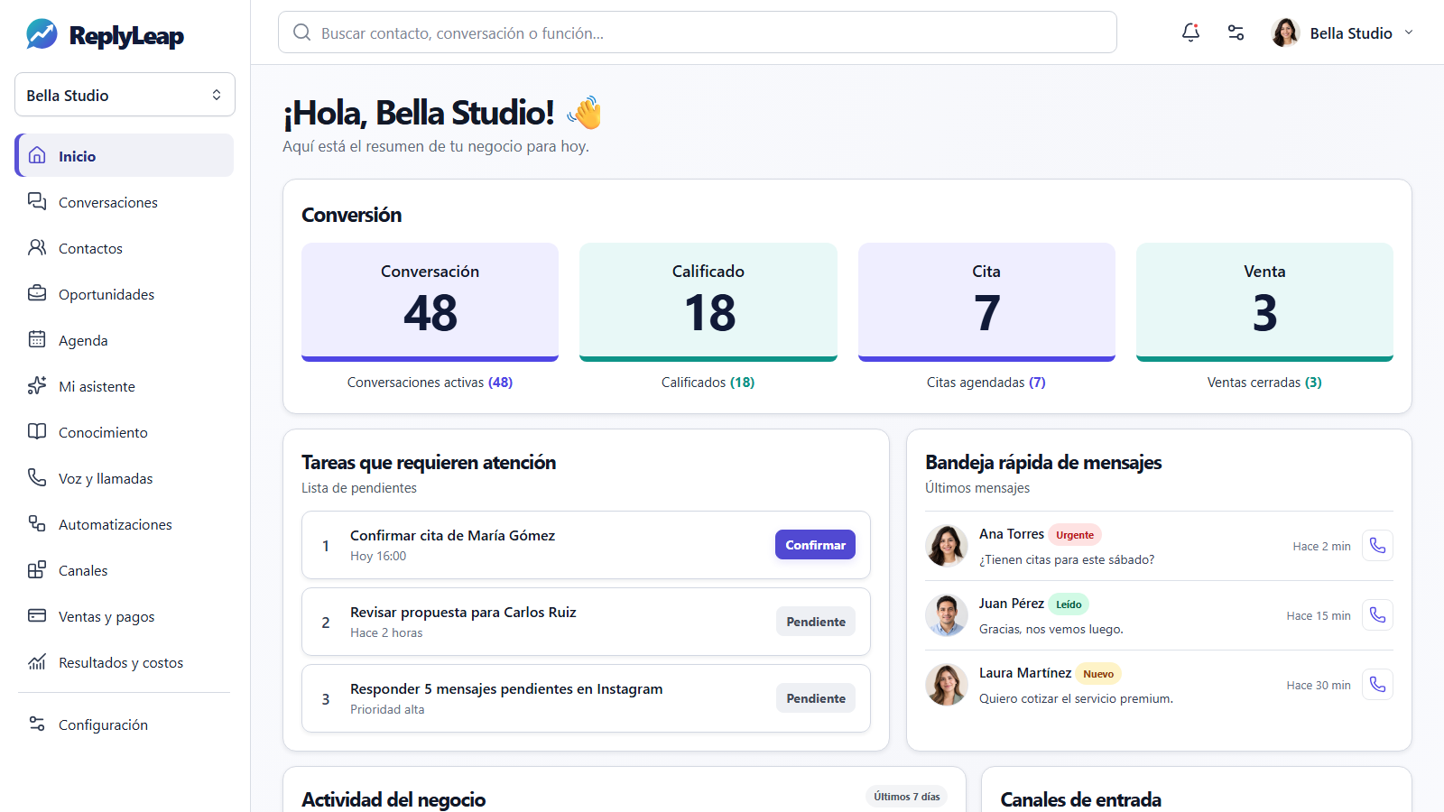Call Ana Torres with phone icon
The image size is (1444, 812).
coord(1377,545)
